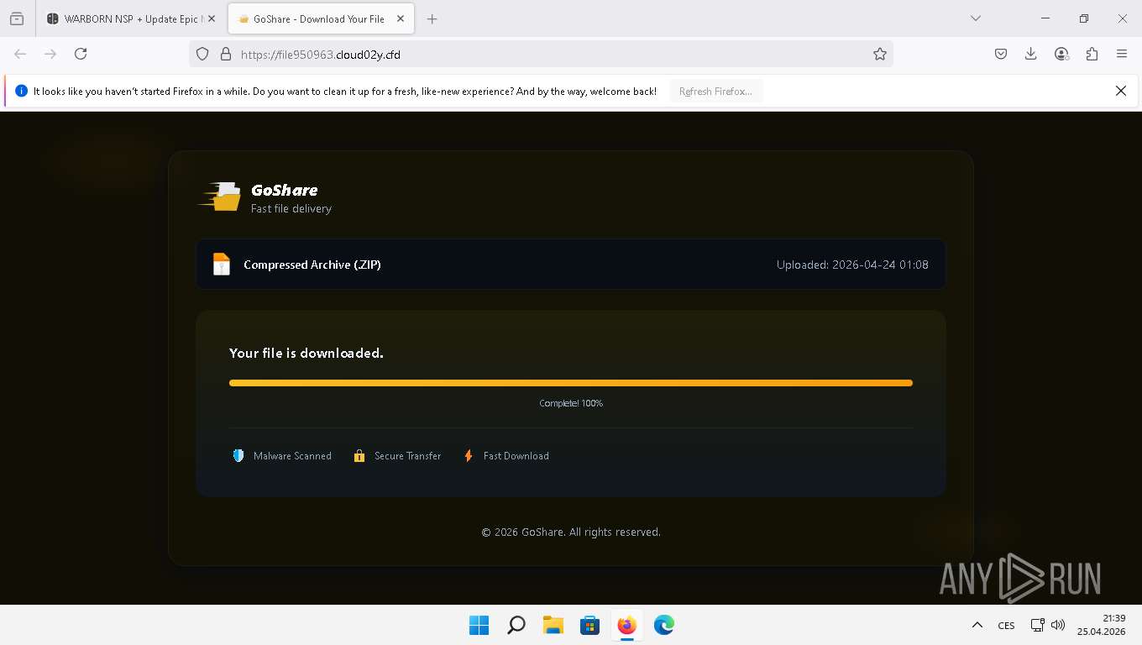Open Windows Search from taskbar

pos(516,625)
